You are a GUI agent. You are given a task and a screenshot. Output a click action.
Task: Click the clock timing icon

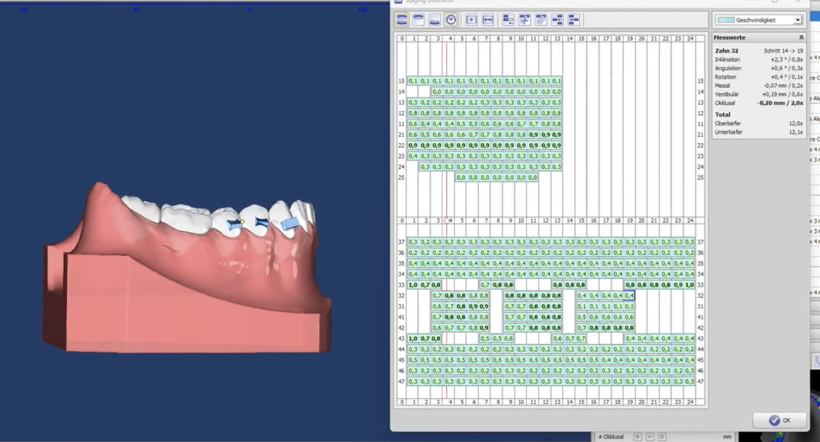(451, 20)
